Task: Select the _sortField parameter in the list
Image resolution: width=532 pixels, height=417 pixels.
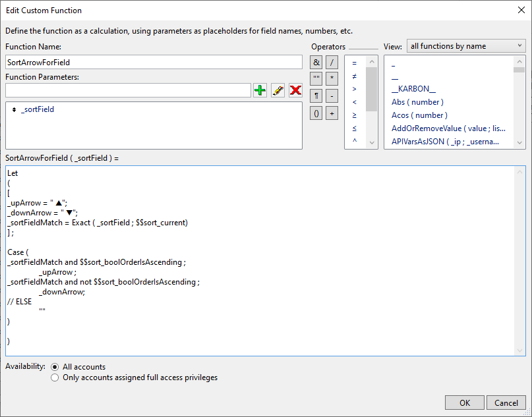Action: click(x=38, y=109)
